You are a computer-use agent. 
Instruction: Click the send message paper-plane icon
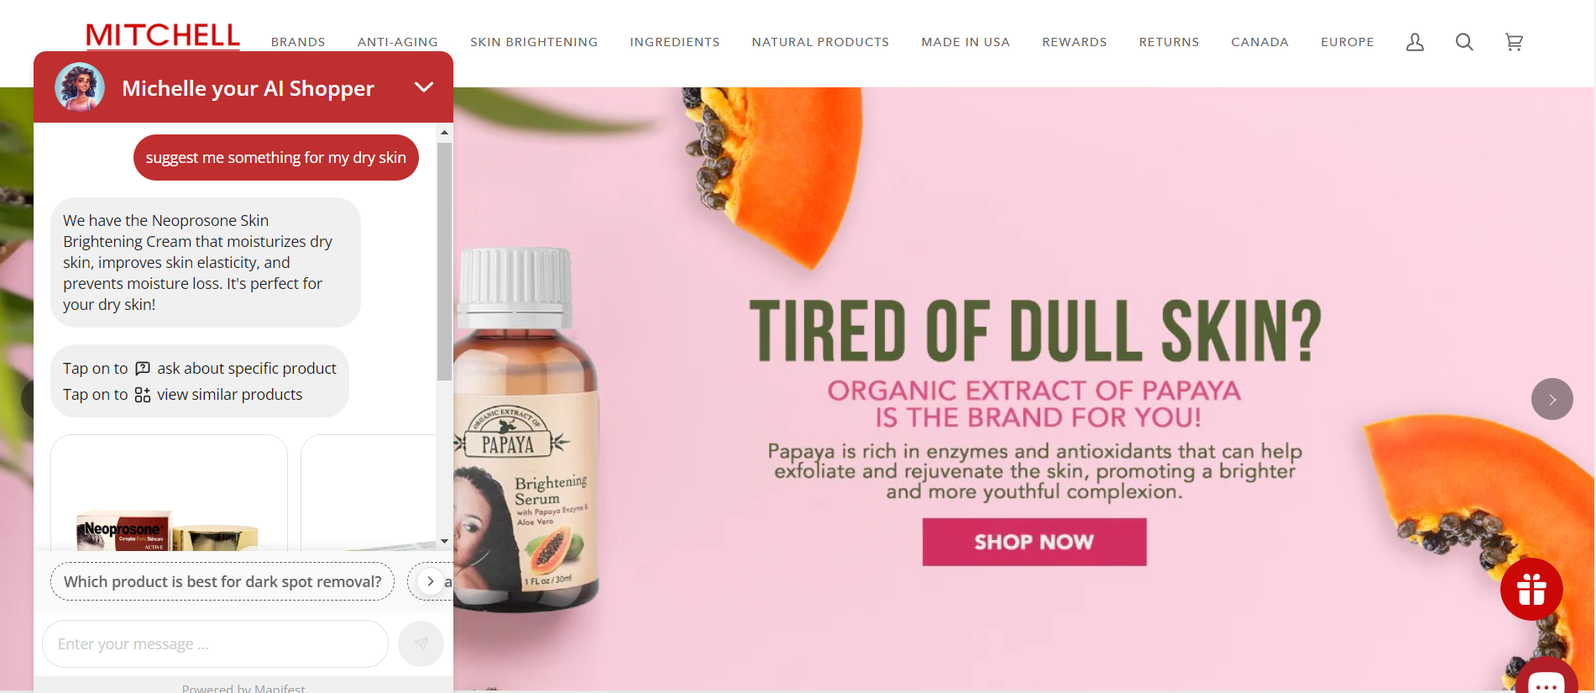click(421, 644)
